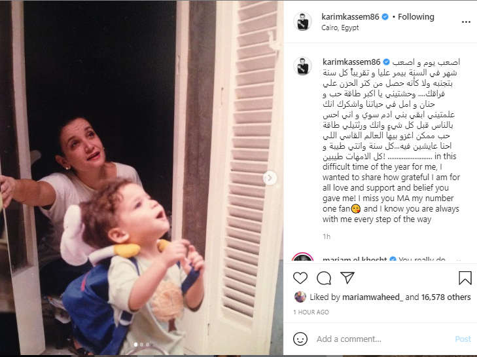Click the caption author avatar
477x357 pixels.
click(x=302, y=66)
